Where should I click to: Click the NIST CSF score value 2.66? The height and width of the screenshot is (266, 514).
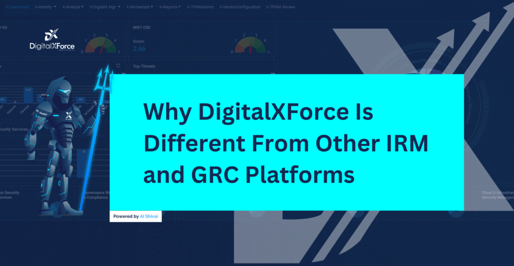[x=140, y=48]
